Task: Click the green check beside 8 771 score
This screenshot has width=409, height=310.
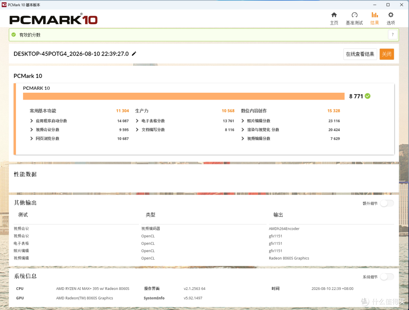Action: (367, 96)
